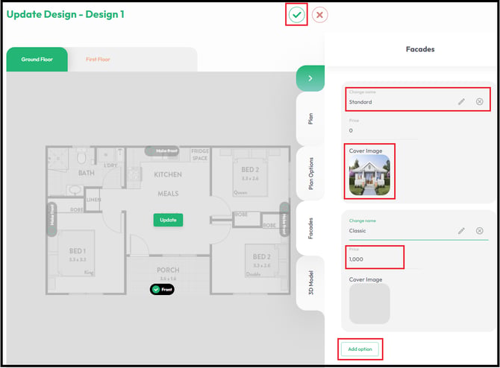Open the Plan side tab

(310, 118)
